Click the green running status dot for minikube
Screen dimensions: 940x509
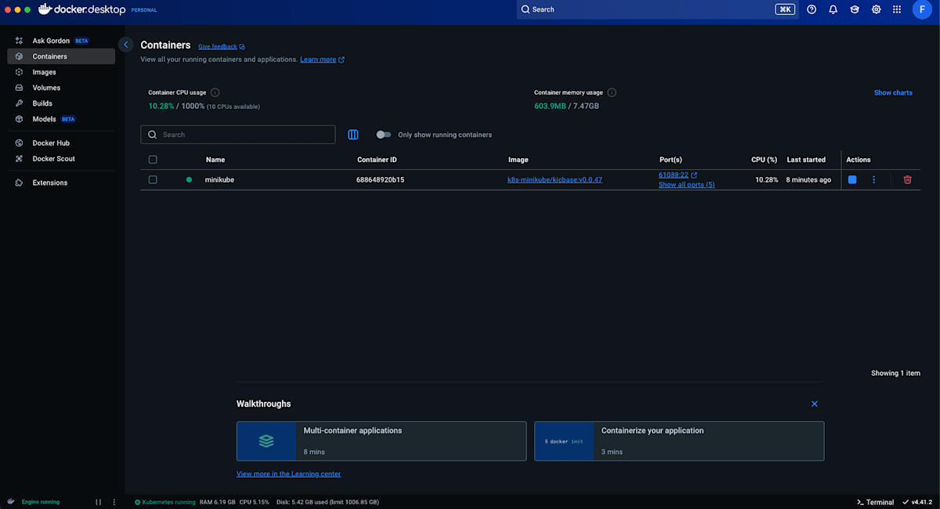click(189, 179)
